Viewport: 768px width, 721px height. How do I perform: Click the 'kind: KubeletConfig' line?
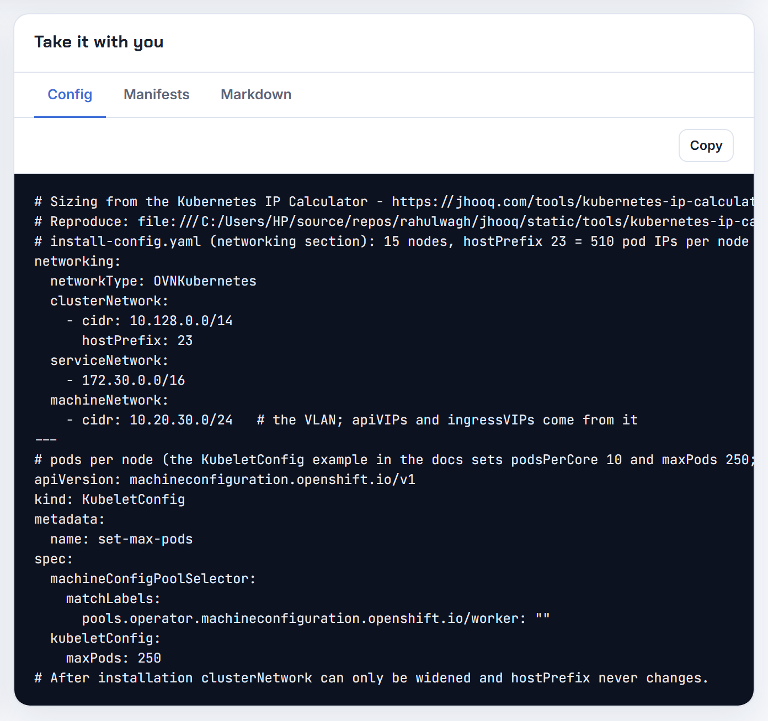[x=110, y=499]
